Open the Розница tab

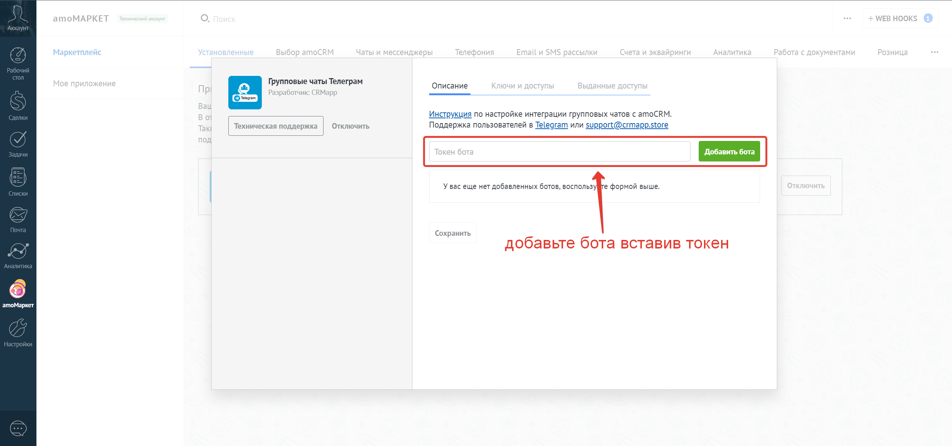tap(892, 52)
